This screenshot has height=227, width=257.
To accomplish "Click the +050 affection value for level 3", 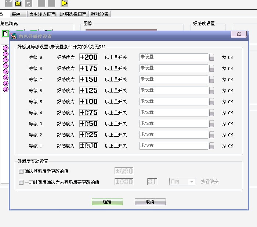I will (x=89, y=123).
